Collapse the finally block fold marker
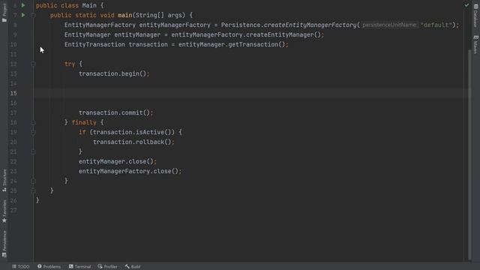This screenshot has height=270, width=480. pos(33,122)
